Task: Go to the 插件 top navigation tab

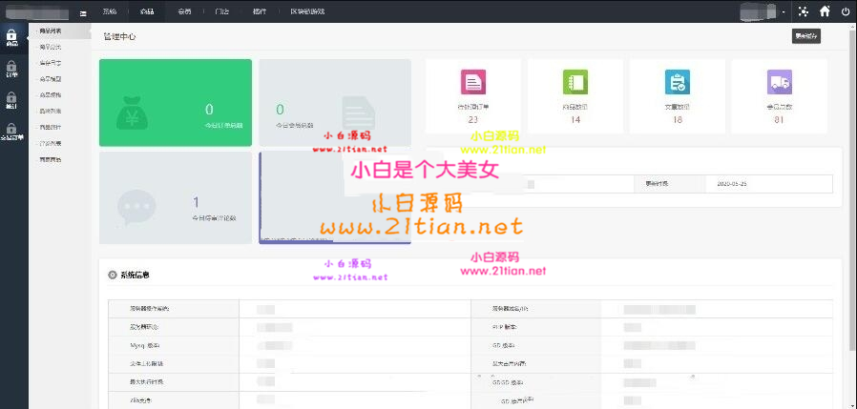Action: [260, 11]
